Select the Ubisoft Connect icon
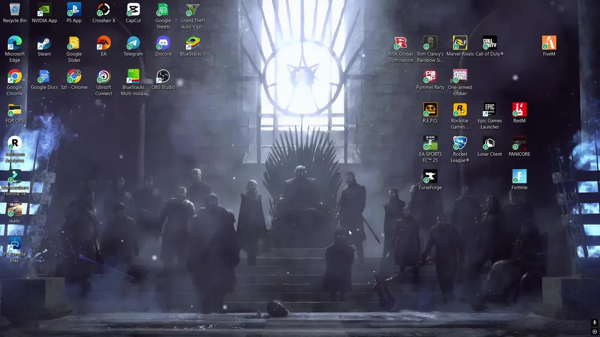The image size is (600, 337). click(x=104, y=76)
